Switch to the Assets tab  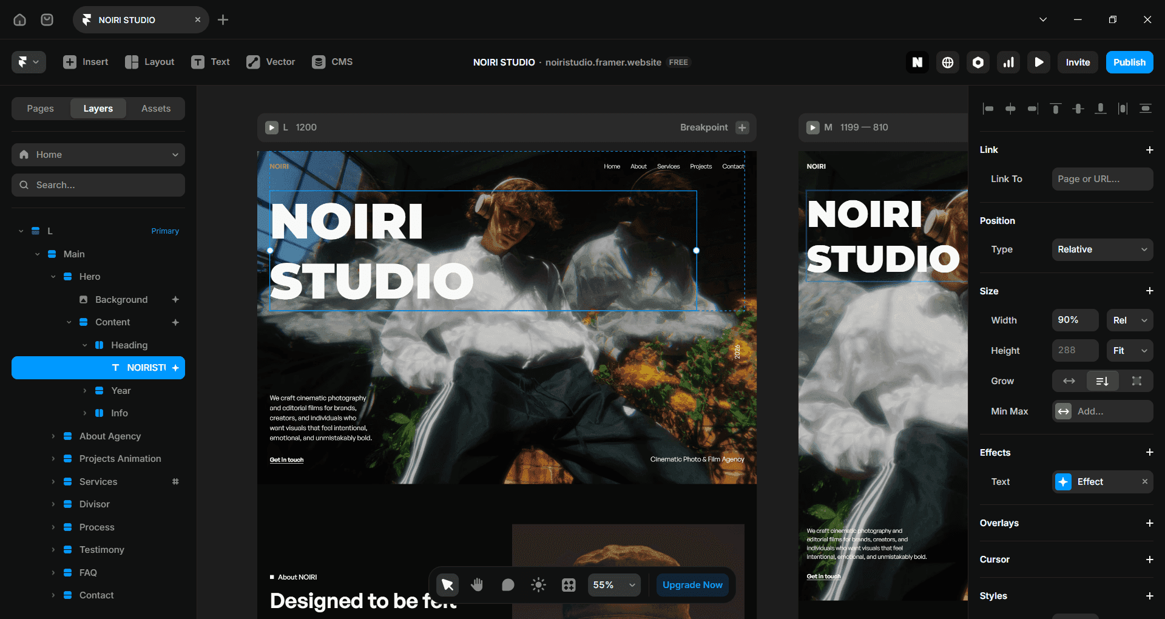(155, 108)
